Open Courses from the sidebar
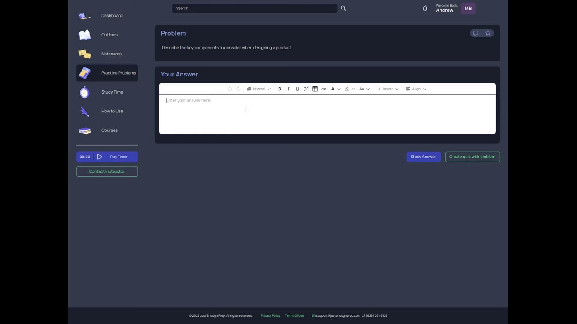This screenshot has width=577, height=324. 107,130
